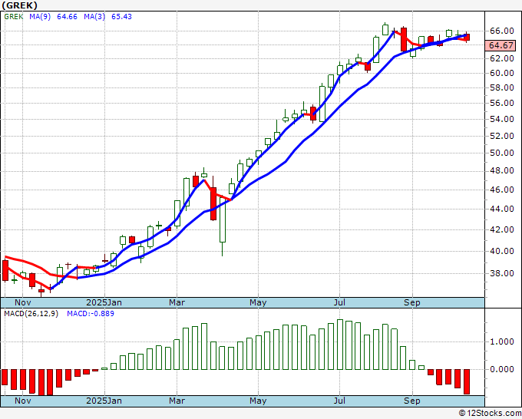The width and height of the screenshot is (522, 419).
Task: Click the MA(3) value 65.43
Action: [121, 17]
